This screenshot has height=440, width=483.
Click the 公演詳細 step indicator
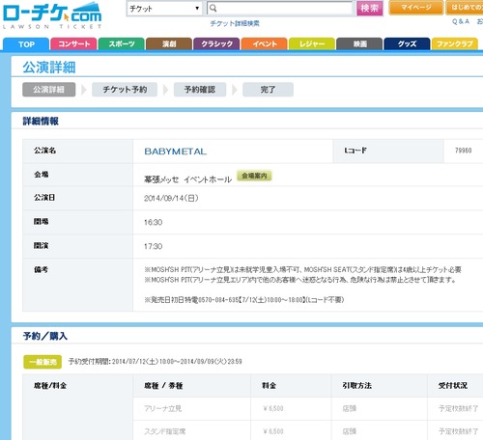tap(49, 90)
